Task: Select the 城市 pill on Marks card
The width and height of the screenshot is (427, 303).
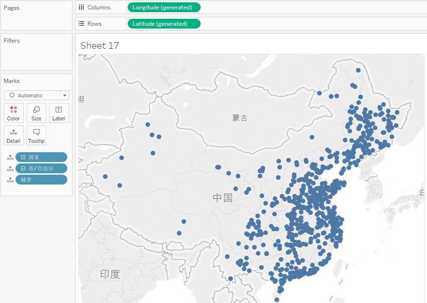Action: (41, 179)
